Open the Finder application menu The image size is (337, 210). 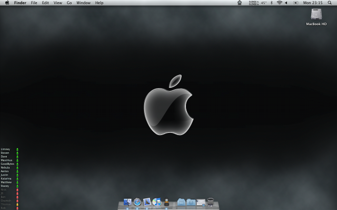click(20, 3)
